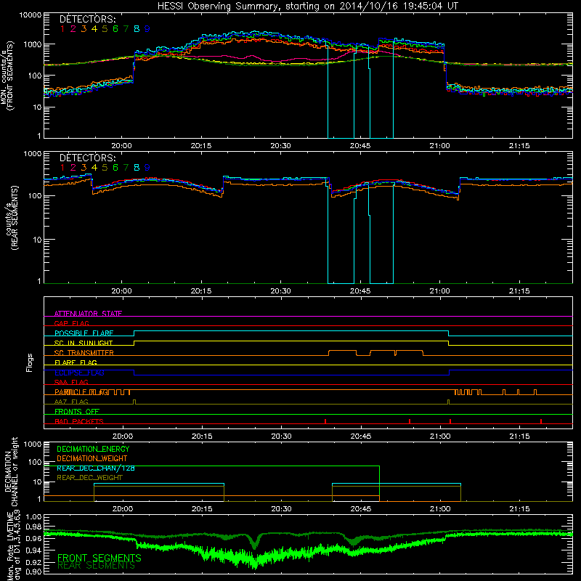Click the 1000 tick on decimation axis

(32, 444)
